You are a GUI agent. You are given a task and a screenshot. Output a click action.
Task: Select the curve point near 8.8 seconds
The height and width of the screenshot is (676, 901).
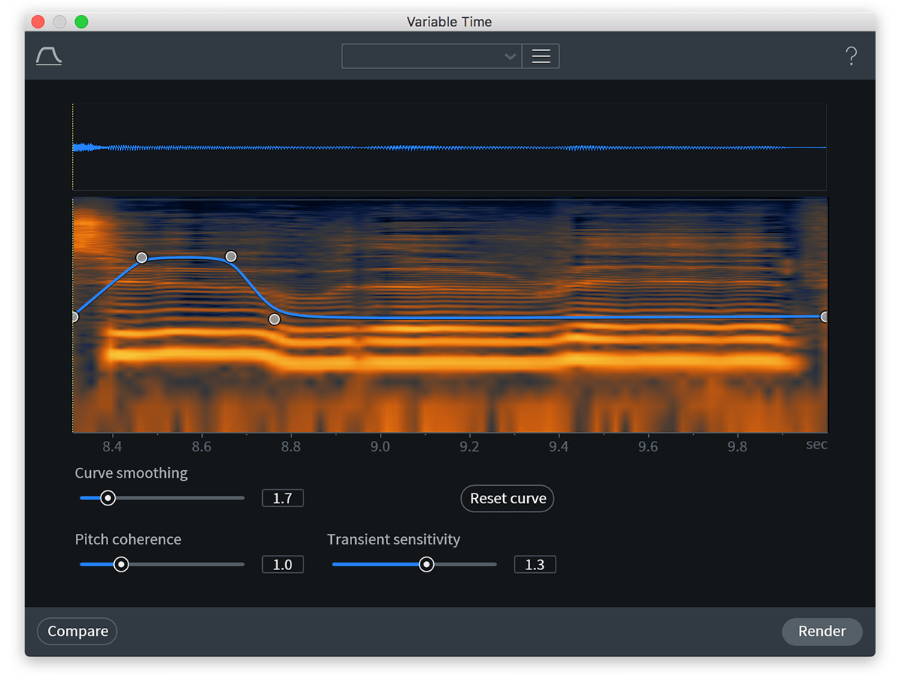[x=274, y=319]
